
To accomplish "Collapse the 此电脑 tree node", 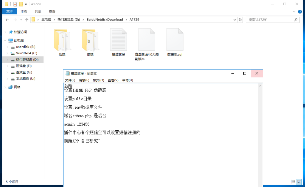I will pos(5,40).
